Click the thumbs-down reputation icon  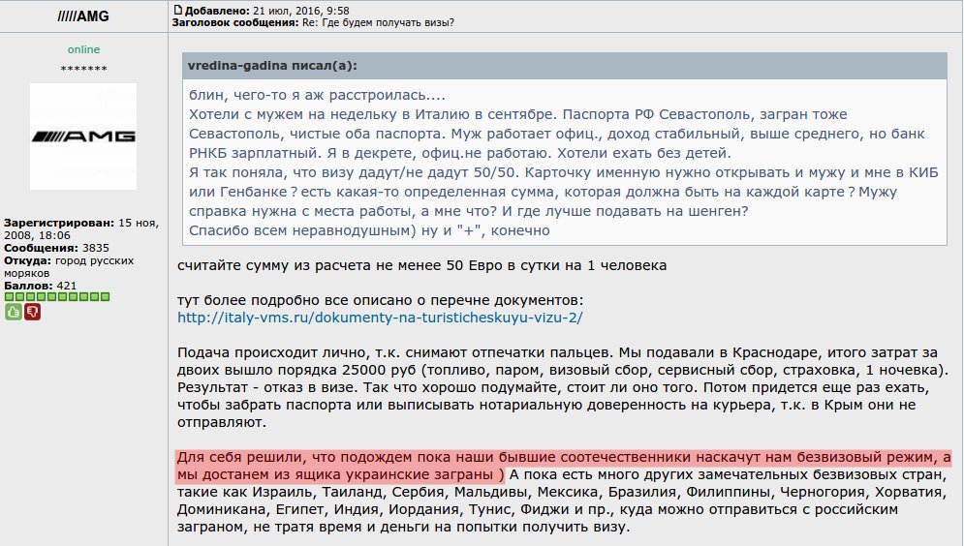tap(33, 312)
